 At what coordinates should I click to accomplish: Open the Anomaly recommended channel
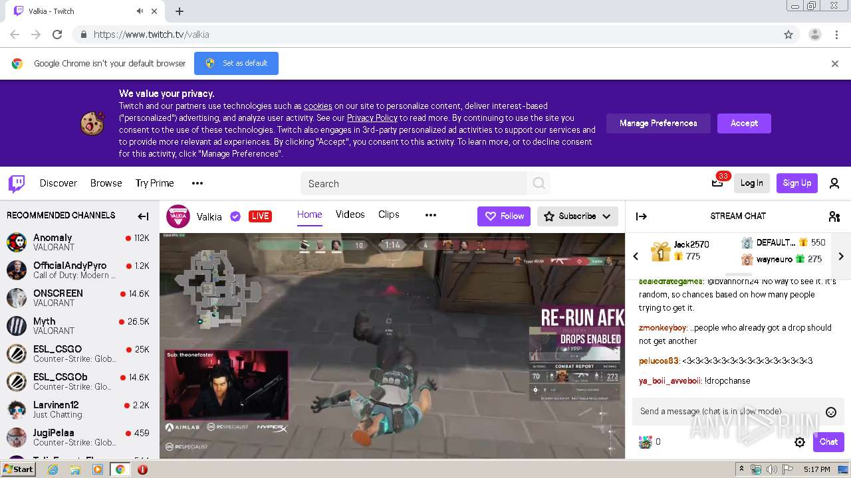pyautogui.click(x=79, y=242)
